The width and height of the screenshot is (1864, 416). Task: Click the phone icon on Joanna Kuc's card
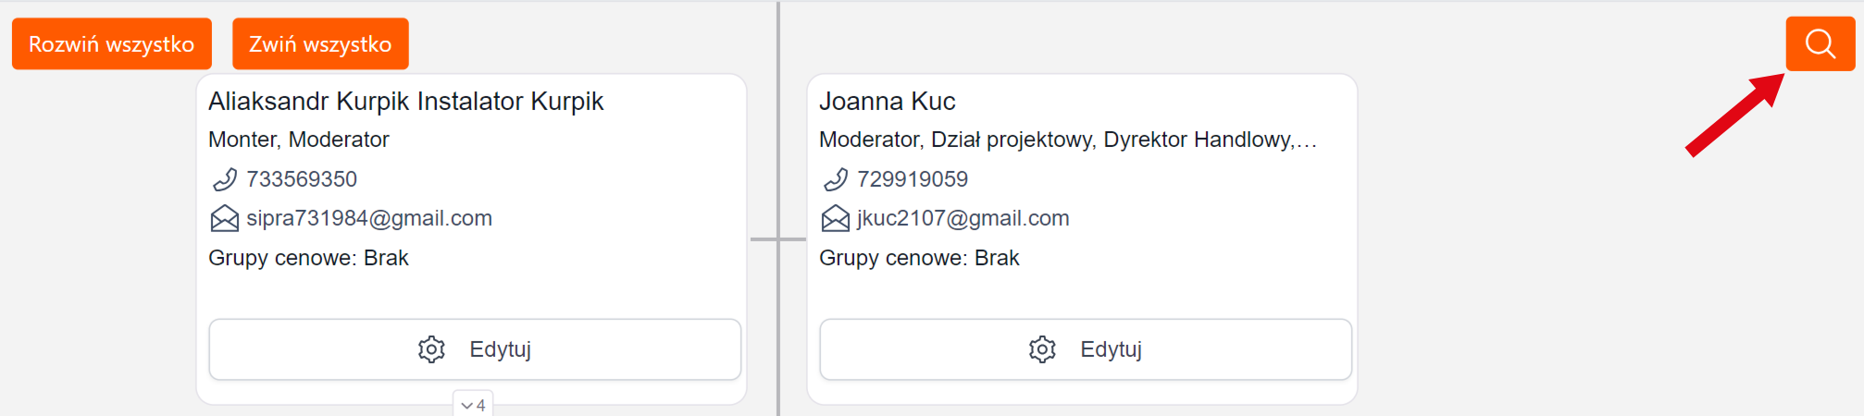(x=835, y=179)
